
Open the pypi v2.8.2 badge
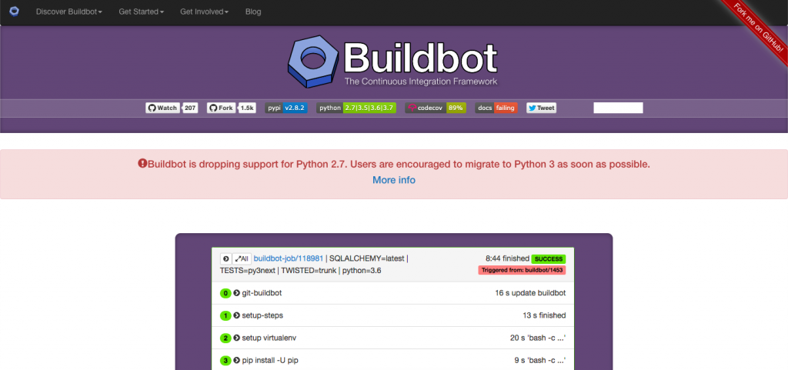[x=286, y=108]
